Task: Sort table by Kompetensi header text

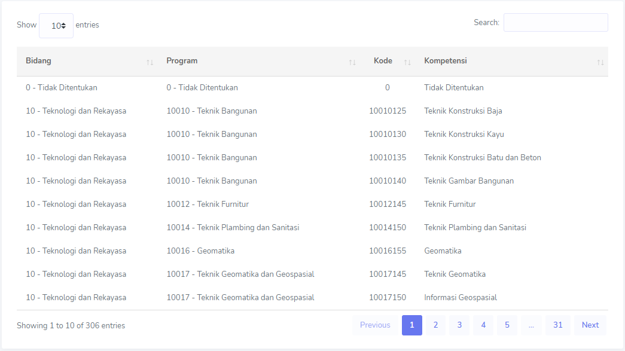Action: [x=446, y=61]
